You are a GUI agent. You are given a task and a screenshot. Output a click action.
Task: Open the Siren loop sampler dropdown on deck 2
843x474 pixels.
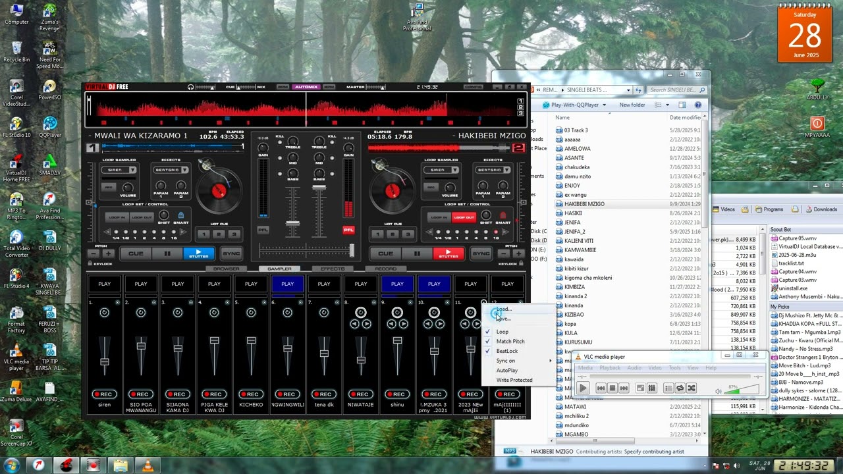(x=454, y=170)
